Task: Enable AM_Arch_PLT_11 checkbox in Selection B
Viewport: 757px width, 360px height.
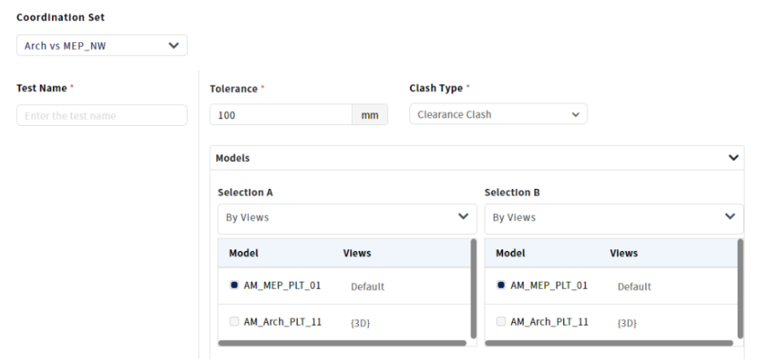Action: pos(500,321)
